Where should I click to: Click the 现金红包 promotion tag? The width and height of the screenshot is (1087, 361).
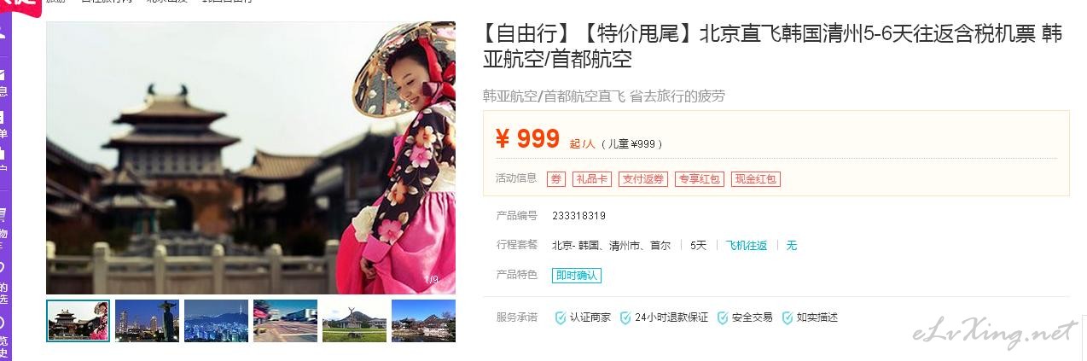click(756, 179)
